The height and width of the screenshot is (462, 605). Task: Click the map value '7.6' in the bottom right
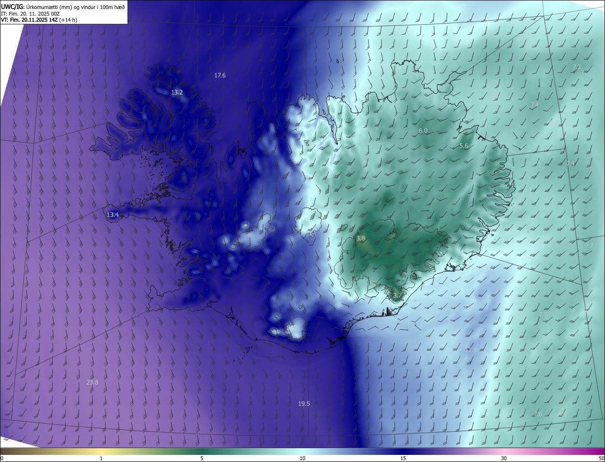coord(538,414)
